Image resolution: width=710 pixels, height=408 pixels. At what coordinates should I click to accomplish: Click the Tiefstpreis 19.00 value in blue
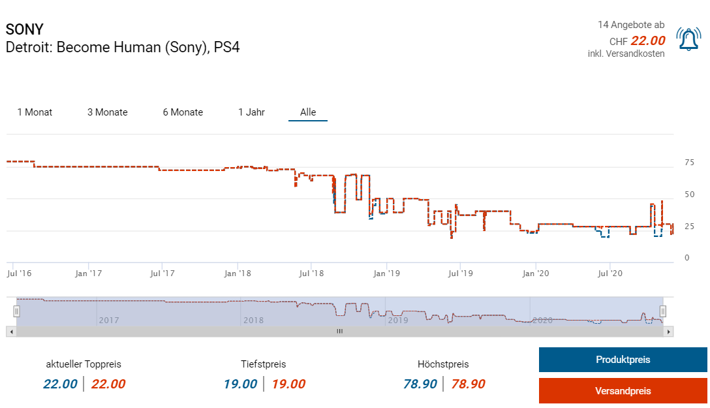240,384
